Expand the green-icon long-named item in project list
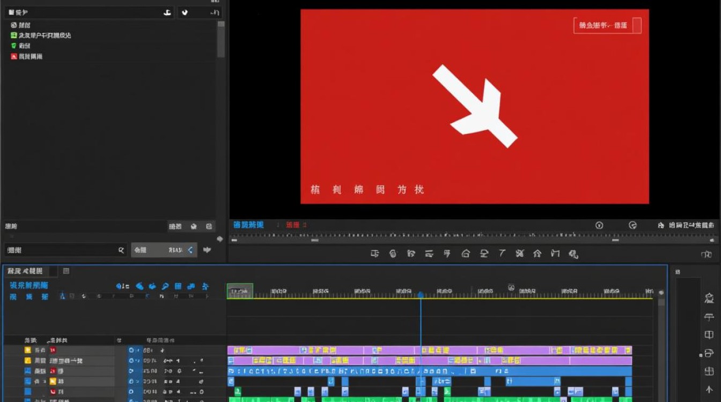The image size is (721, 402). click(14, 35)
